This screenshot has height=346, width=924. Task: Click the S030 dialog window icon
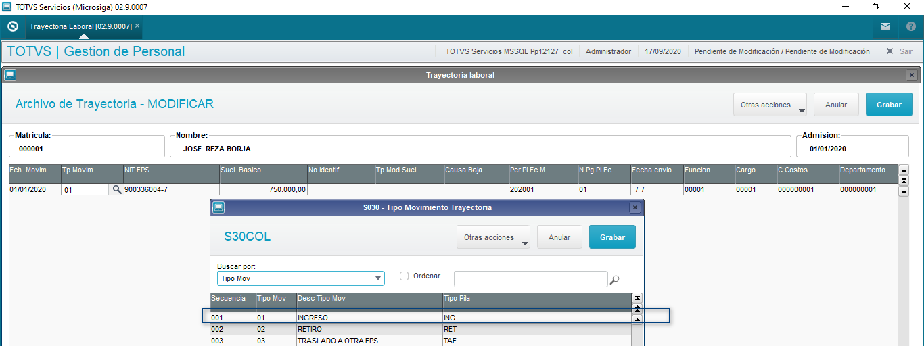coord(218,207)
